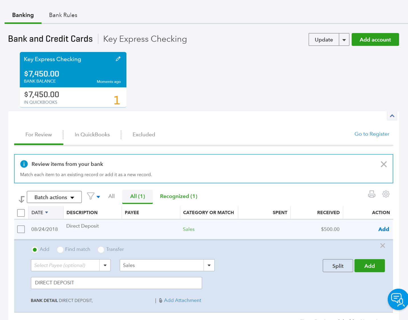The height and width of the screenshot is (320, 408).
Task: Switch to the Banking tab
Action: point(23,15)
